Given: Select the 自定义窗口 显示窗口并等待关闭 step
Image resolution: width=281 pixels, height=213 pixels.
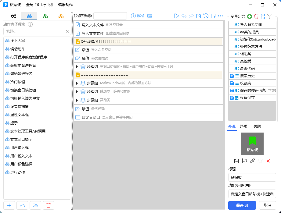Looking at the screenshot, I should point(149,117).
